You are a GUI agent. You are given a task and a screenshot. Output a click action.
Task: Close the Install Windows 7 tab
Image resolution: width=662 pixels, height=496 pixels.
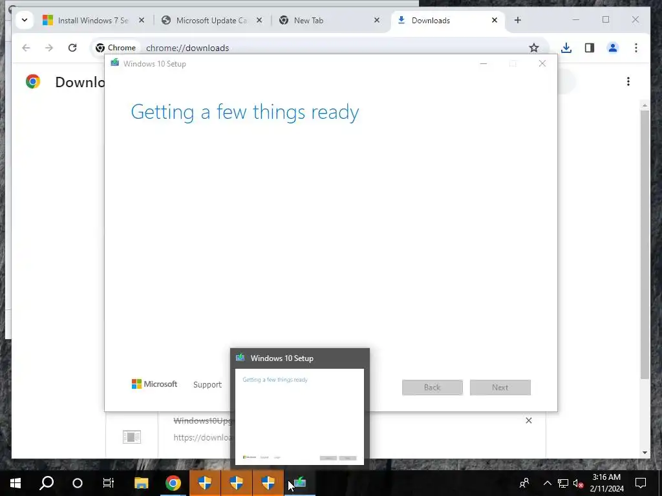(x=142, y=20)
